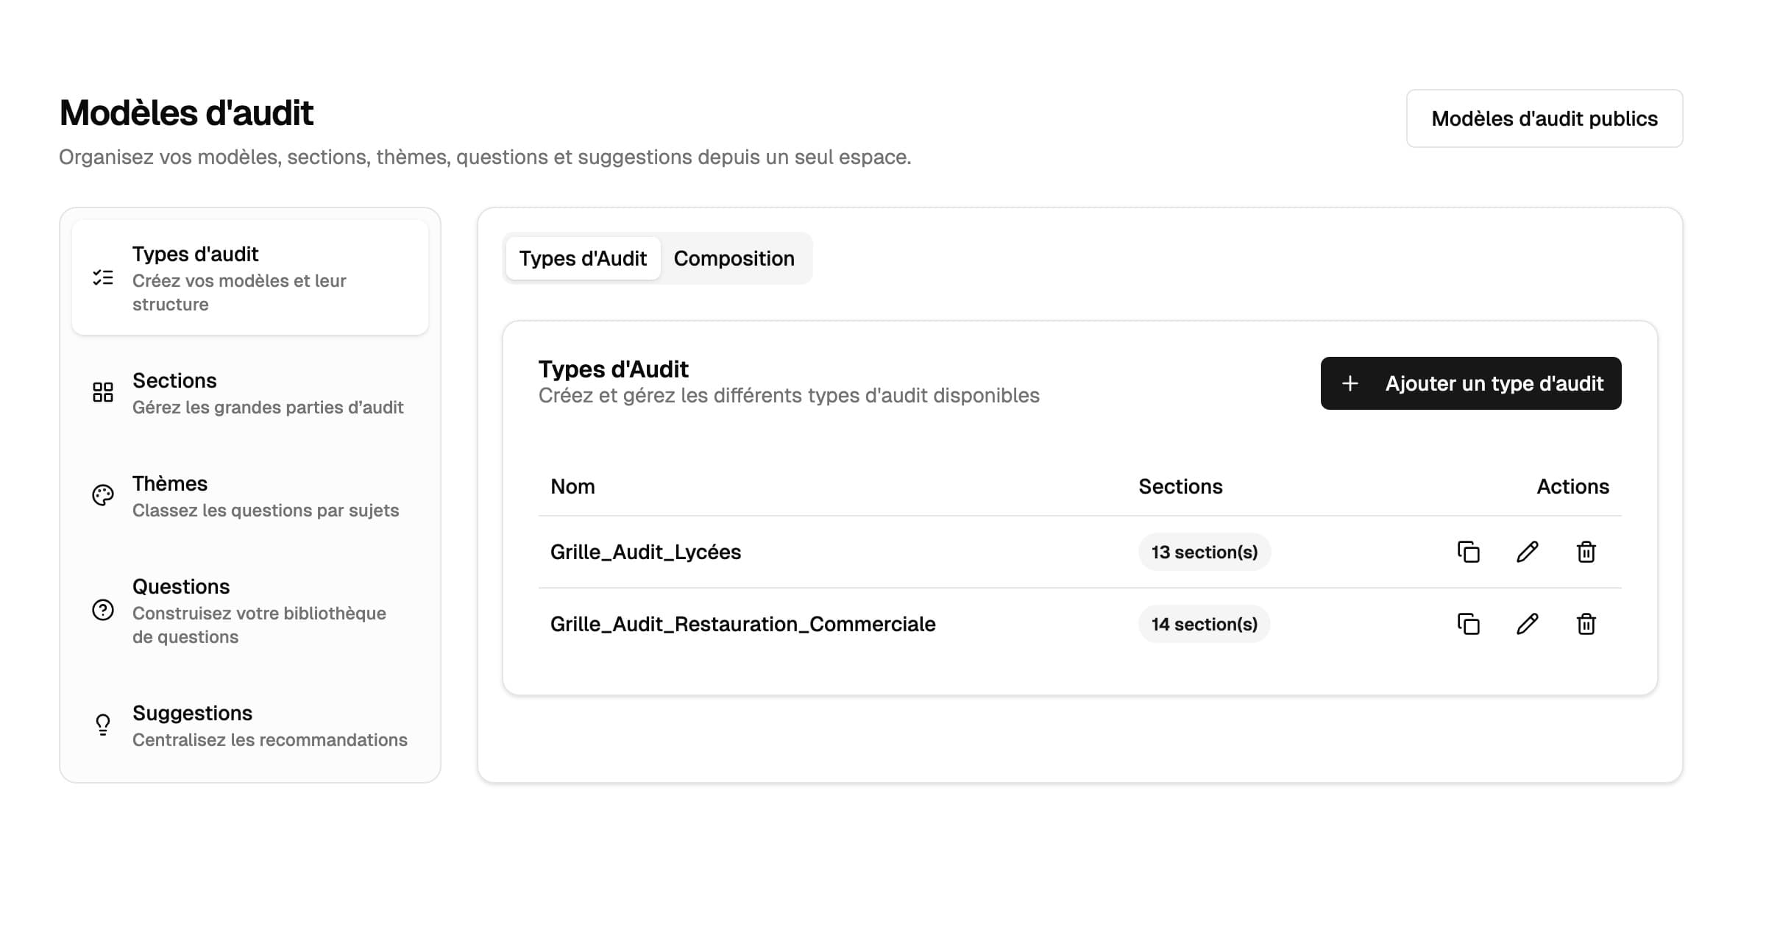Edit Grille_Audit_Lycées with pencil icon
This screenshot has height=927, width=1766.
pos(1527,552)
